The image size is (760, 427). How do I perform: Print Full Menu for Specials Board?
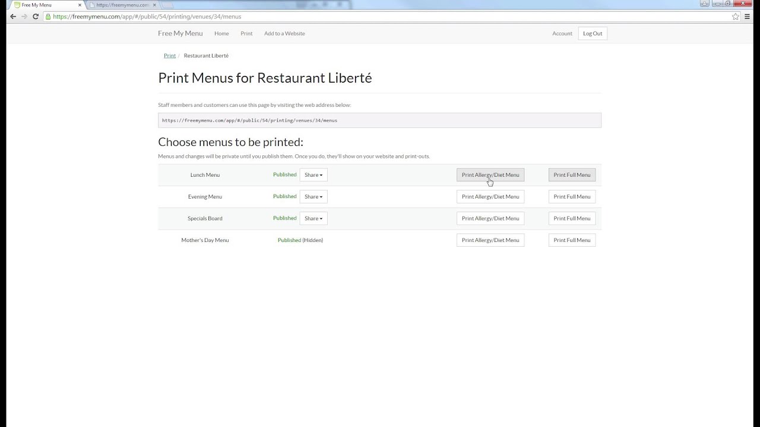[x=572, y=218]
